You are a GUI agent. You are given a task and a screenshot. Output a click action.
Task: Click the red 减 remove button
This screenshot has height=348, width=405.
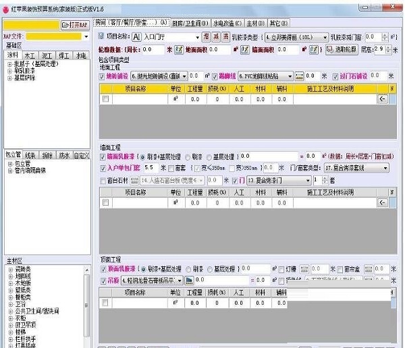pos(216,37)
